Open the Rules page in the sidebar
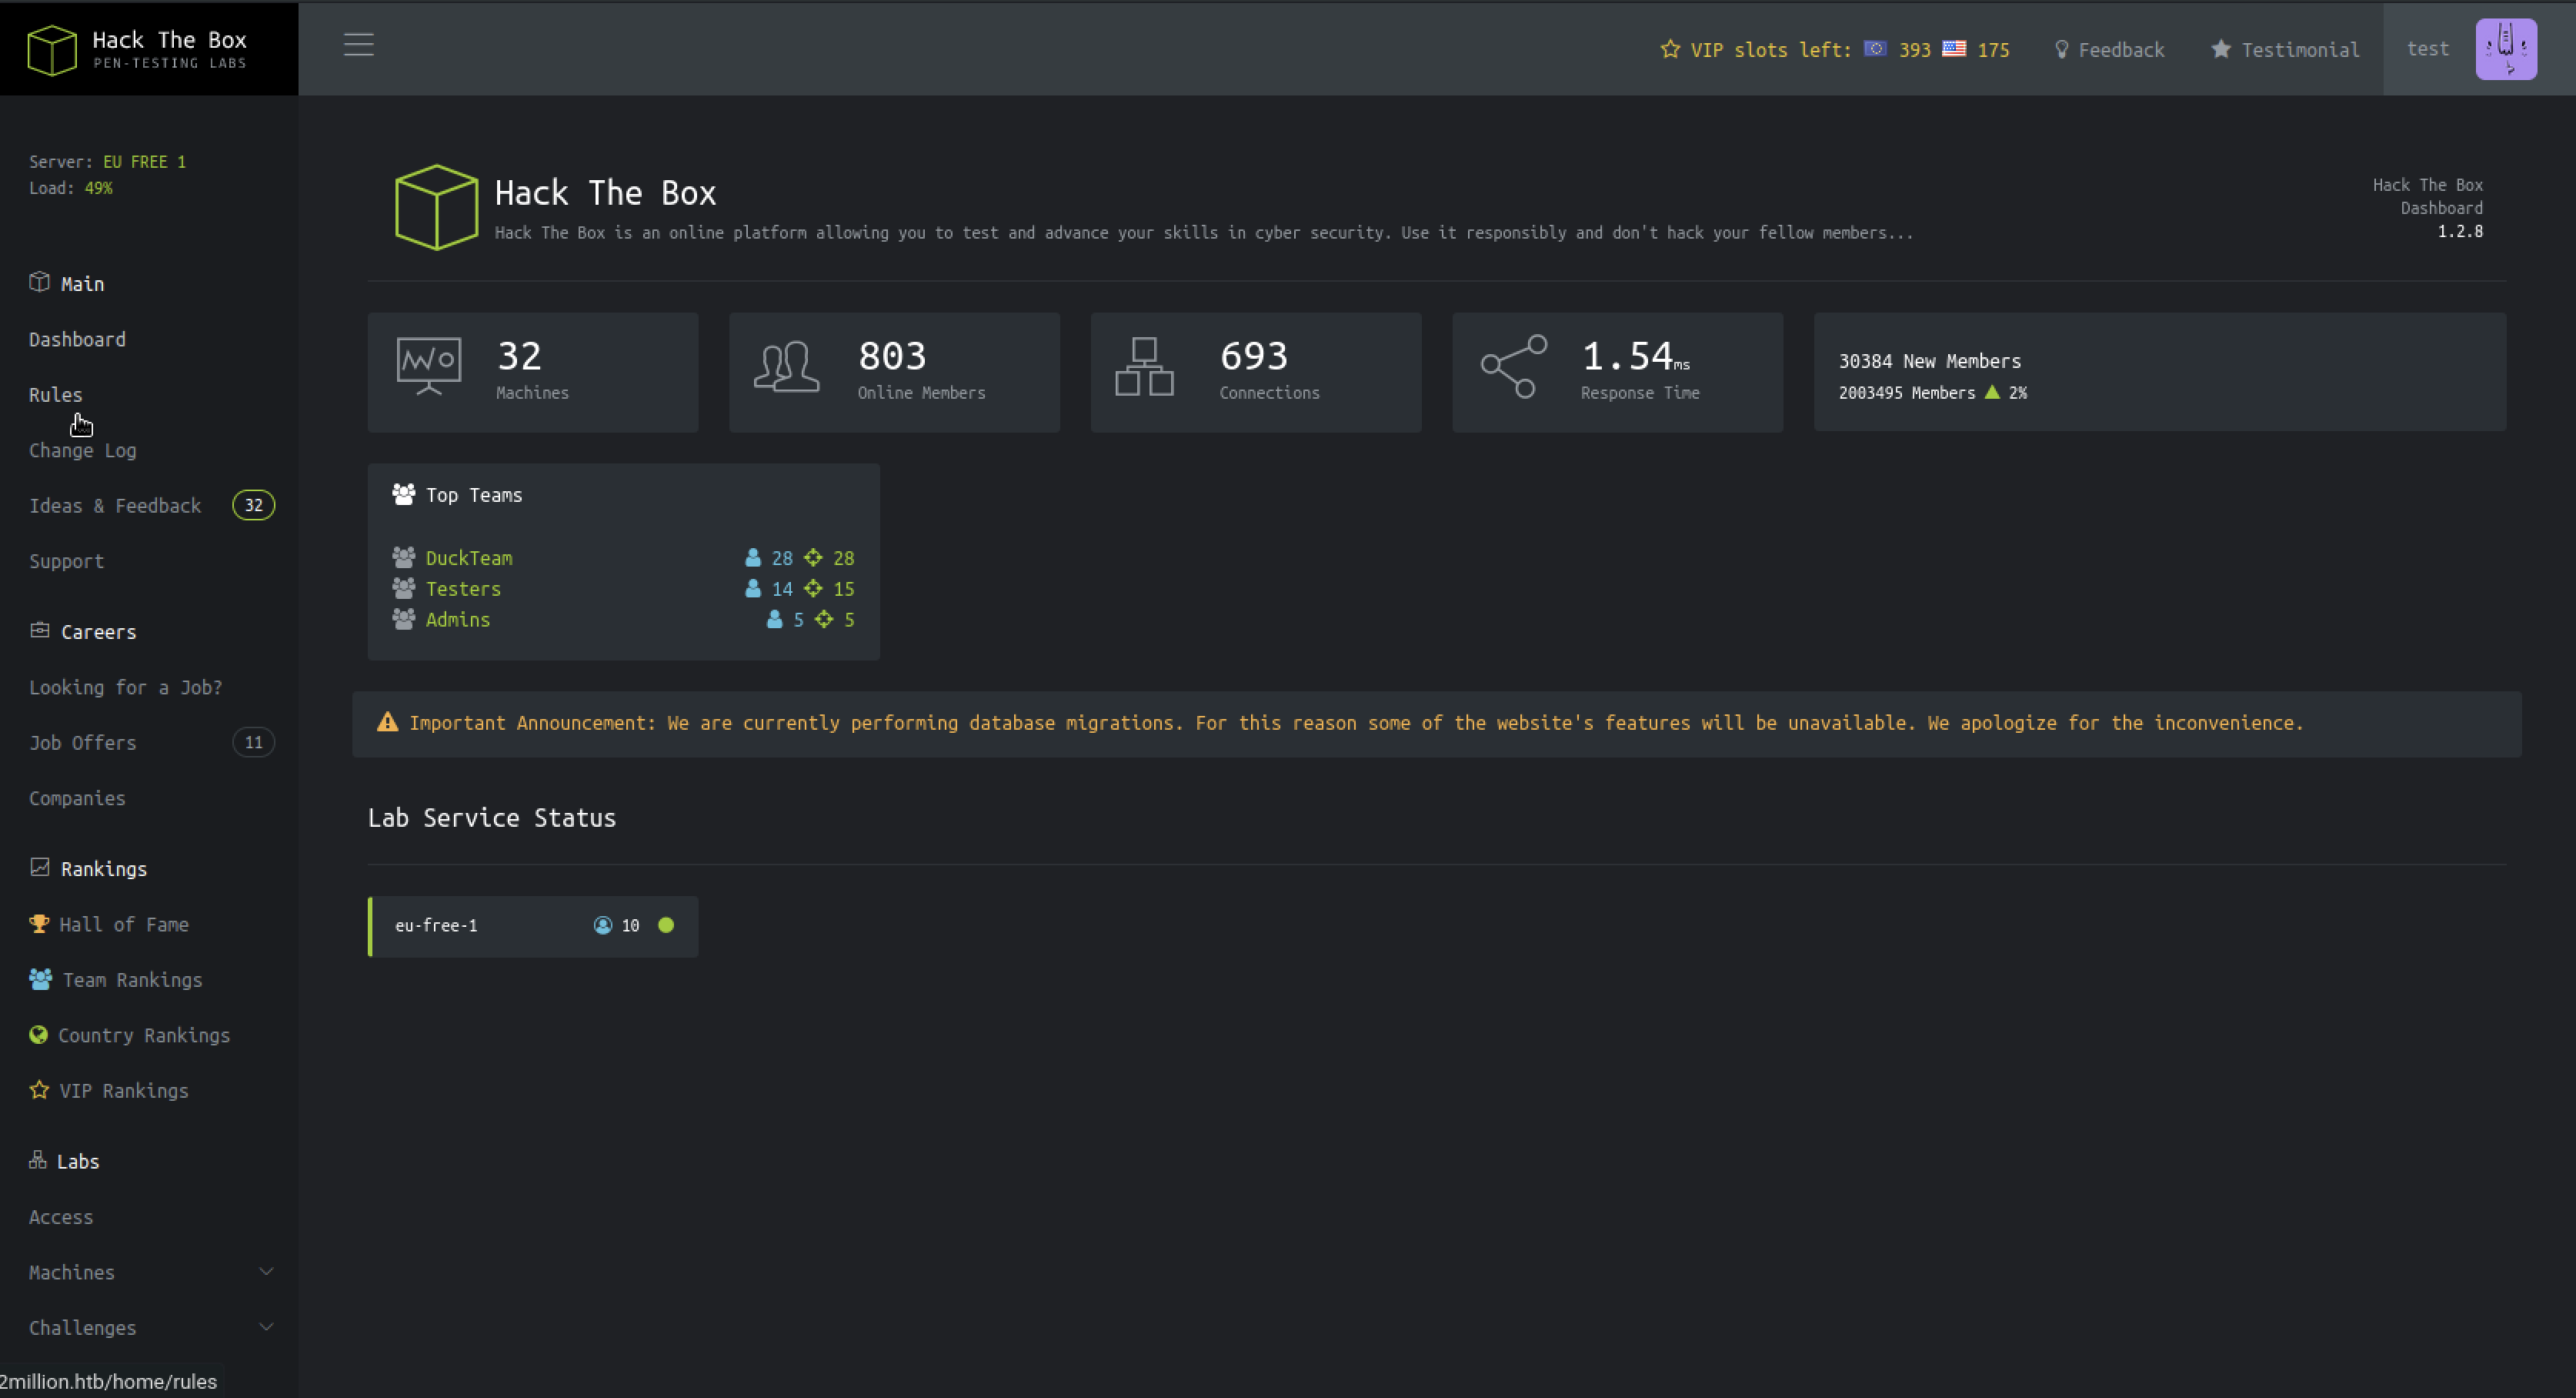The image size is (2576, 1398). point(56,394)
